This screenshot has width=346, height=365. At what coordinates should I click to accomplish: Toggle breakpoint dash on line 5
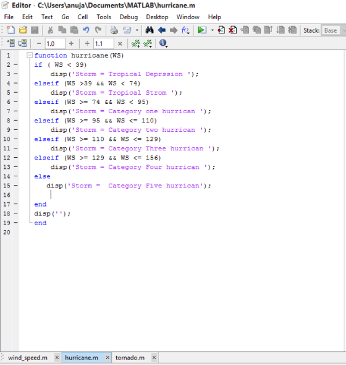[x=15, y=92]
